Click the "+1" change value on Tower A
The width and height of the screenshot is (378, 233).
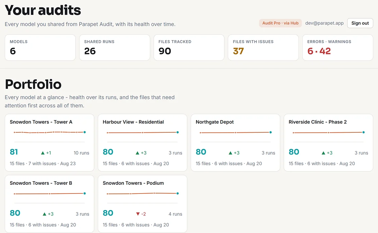click(49, 153)
